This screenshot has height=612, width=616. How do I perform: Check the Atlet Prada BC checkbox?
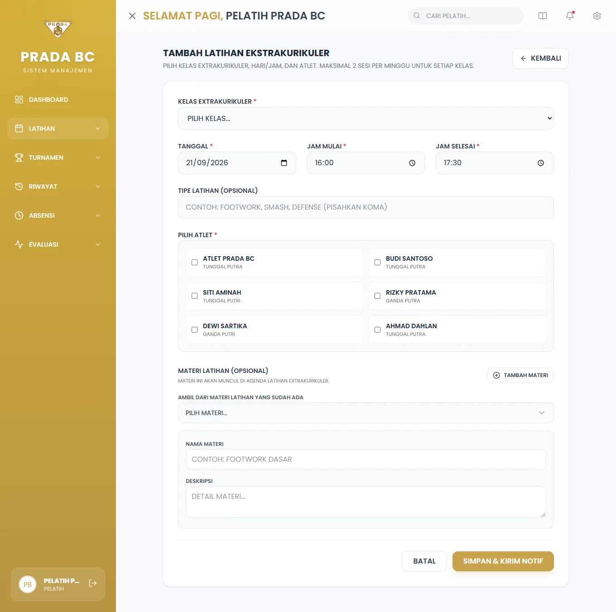(194, 262)
